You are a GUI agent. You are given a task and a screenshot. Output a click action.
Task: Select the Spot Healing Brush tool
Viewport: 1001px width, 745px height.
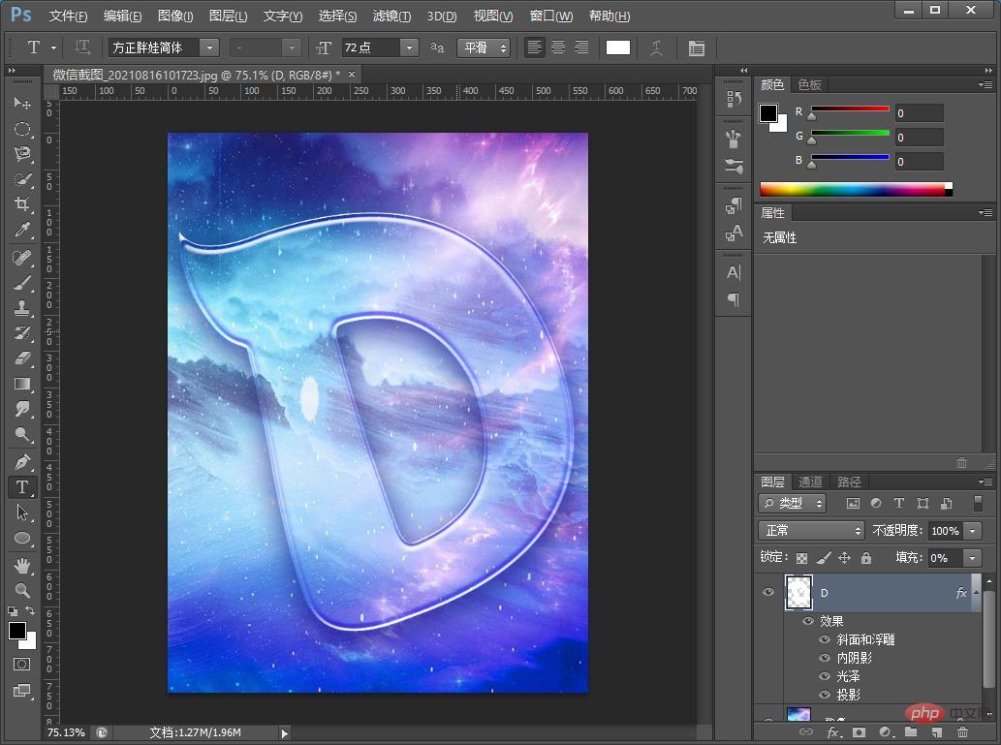pyautogui.click(x=22, y=258)
